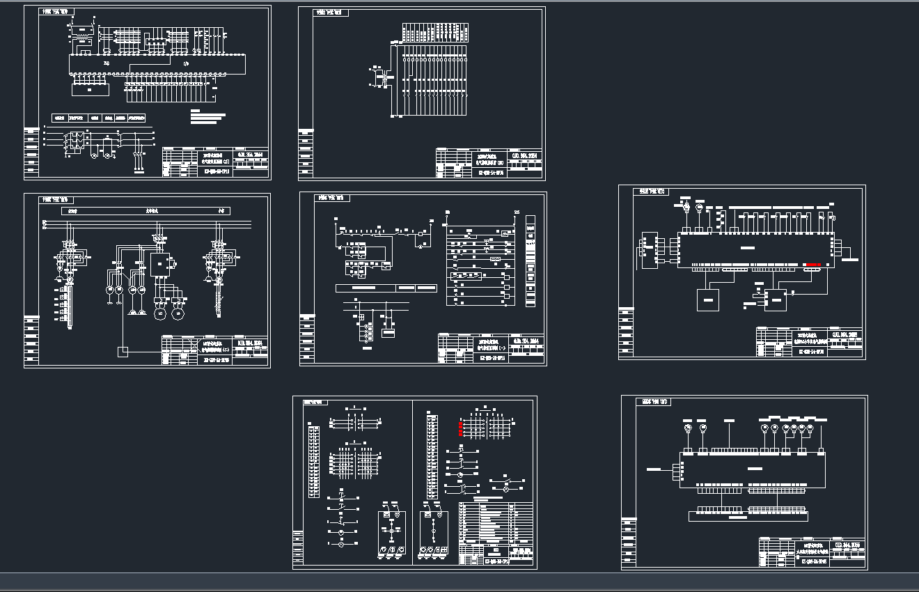919x592 pixels.
Task: Select the sheet label tag atop the middle-left drawing
Action: (x=58, y=200)
